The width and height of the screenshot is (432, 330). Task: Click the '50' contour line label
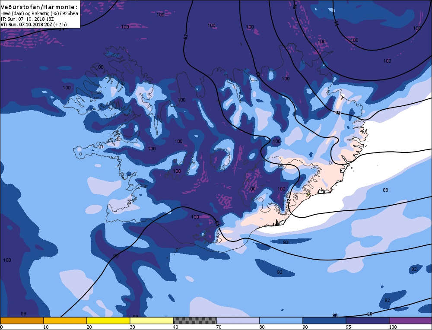258,74
